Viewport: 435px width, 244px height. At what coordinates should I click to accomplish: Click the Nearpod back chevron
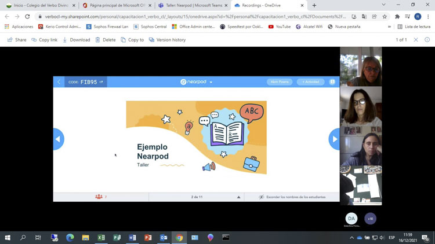tap(59, 82)
